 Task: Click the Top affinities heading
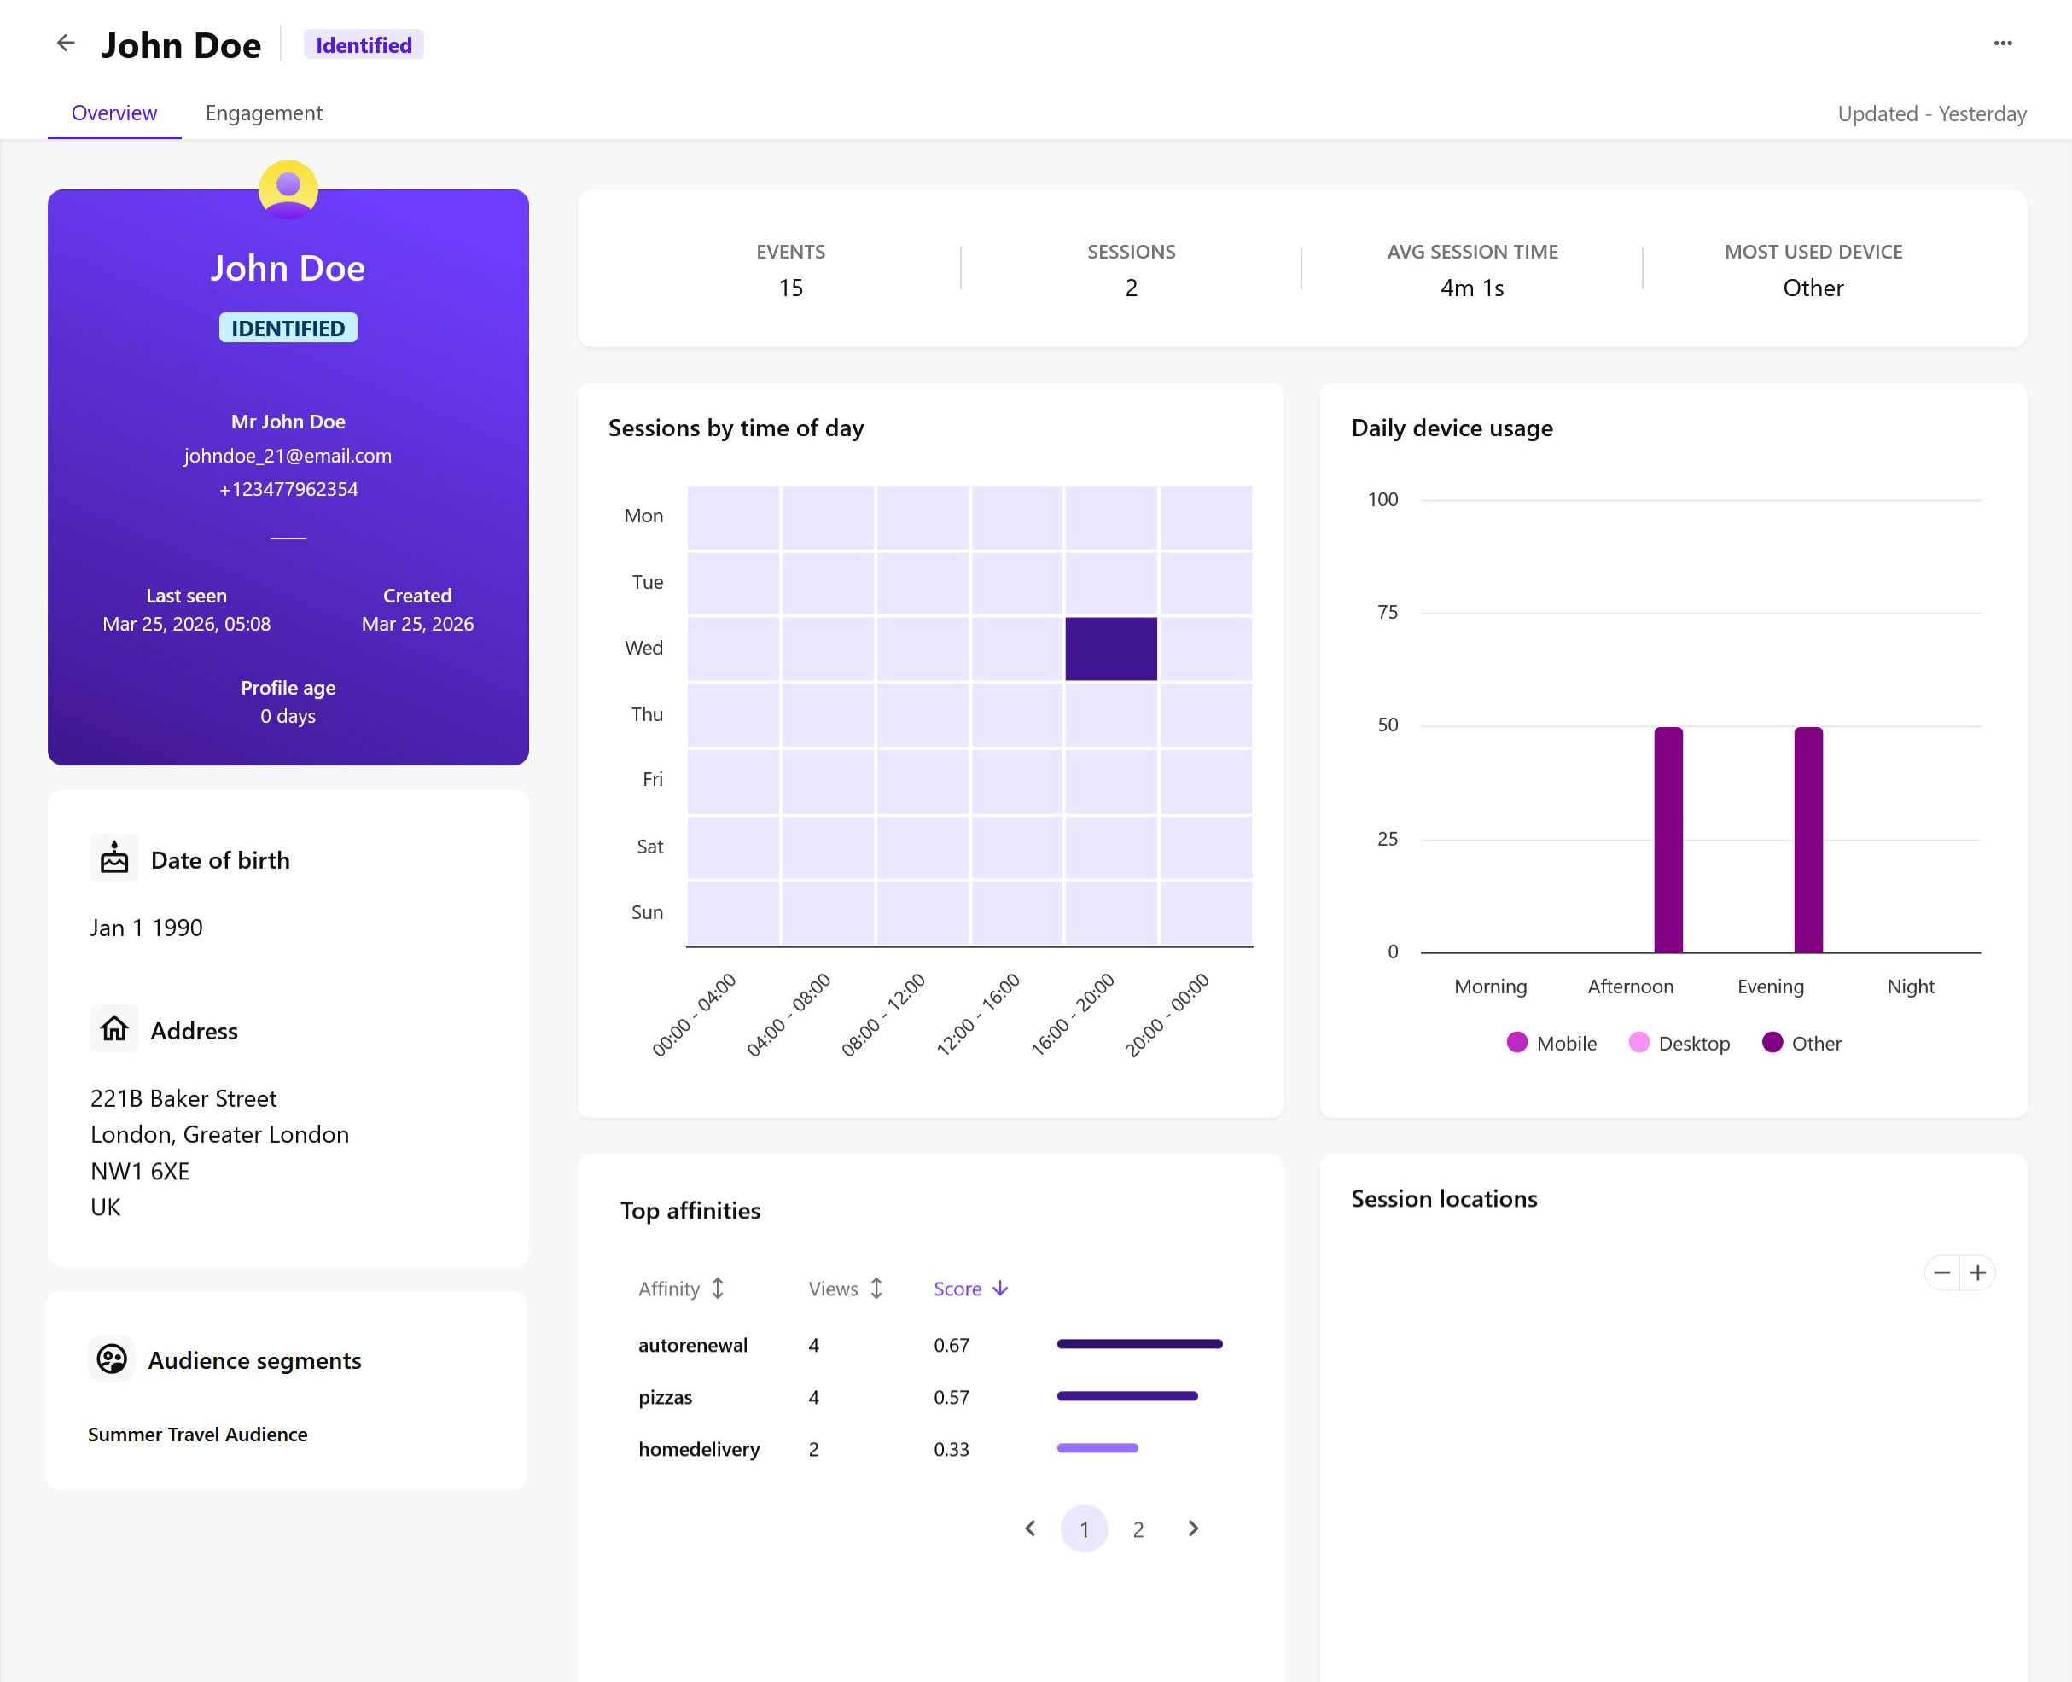[690, 1210]
